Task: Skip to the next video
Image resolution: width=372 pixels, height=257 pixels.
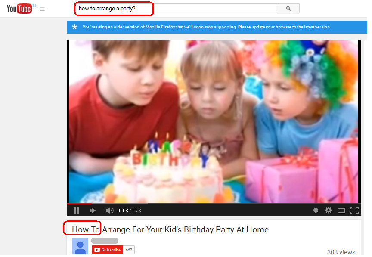Action: coord(93,211)
